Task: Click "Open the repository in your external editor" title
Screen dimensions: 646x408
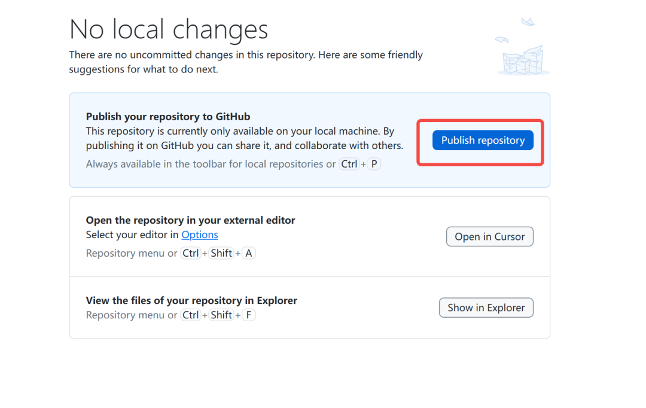Action: (190, 220)
